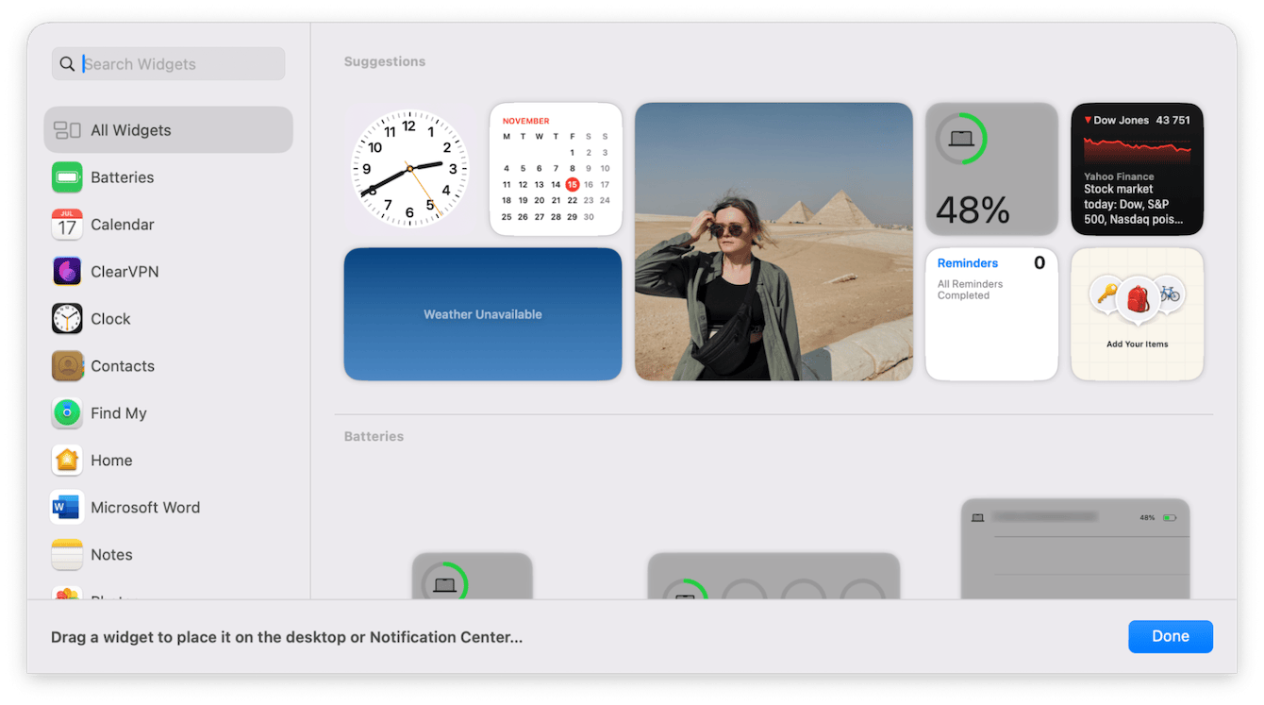Click the Weather Unavailable widget
1264x705 pixels.
tap(482, 314)
